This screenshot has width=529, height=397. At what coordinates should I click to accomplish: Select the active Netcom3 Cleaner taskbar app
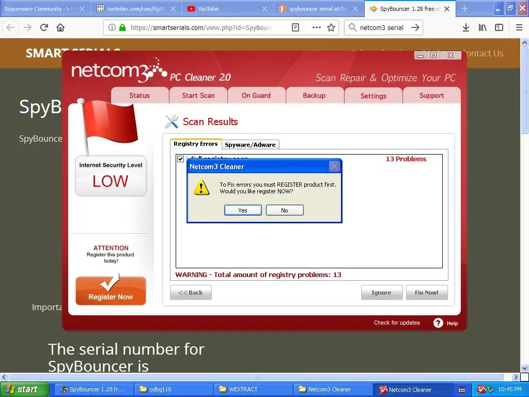coord(413,389)
